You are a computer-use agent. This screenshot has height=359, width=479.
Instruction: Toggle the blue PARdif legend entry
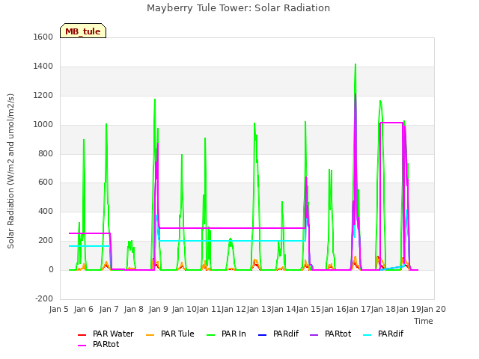(x=278, y=334)
